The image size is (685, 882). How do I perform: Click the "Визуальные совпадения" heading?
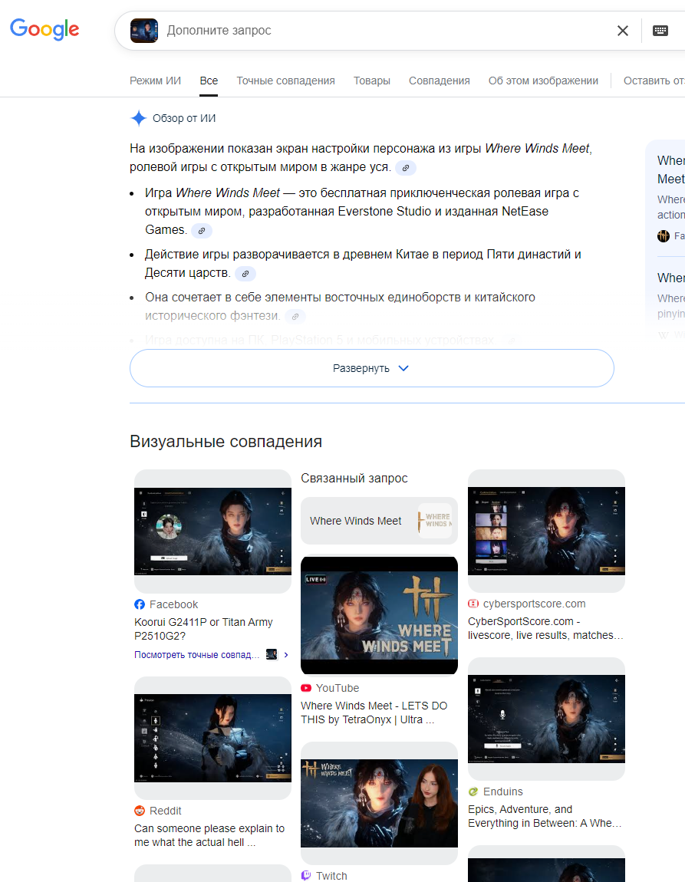[x=226, y=442]
